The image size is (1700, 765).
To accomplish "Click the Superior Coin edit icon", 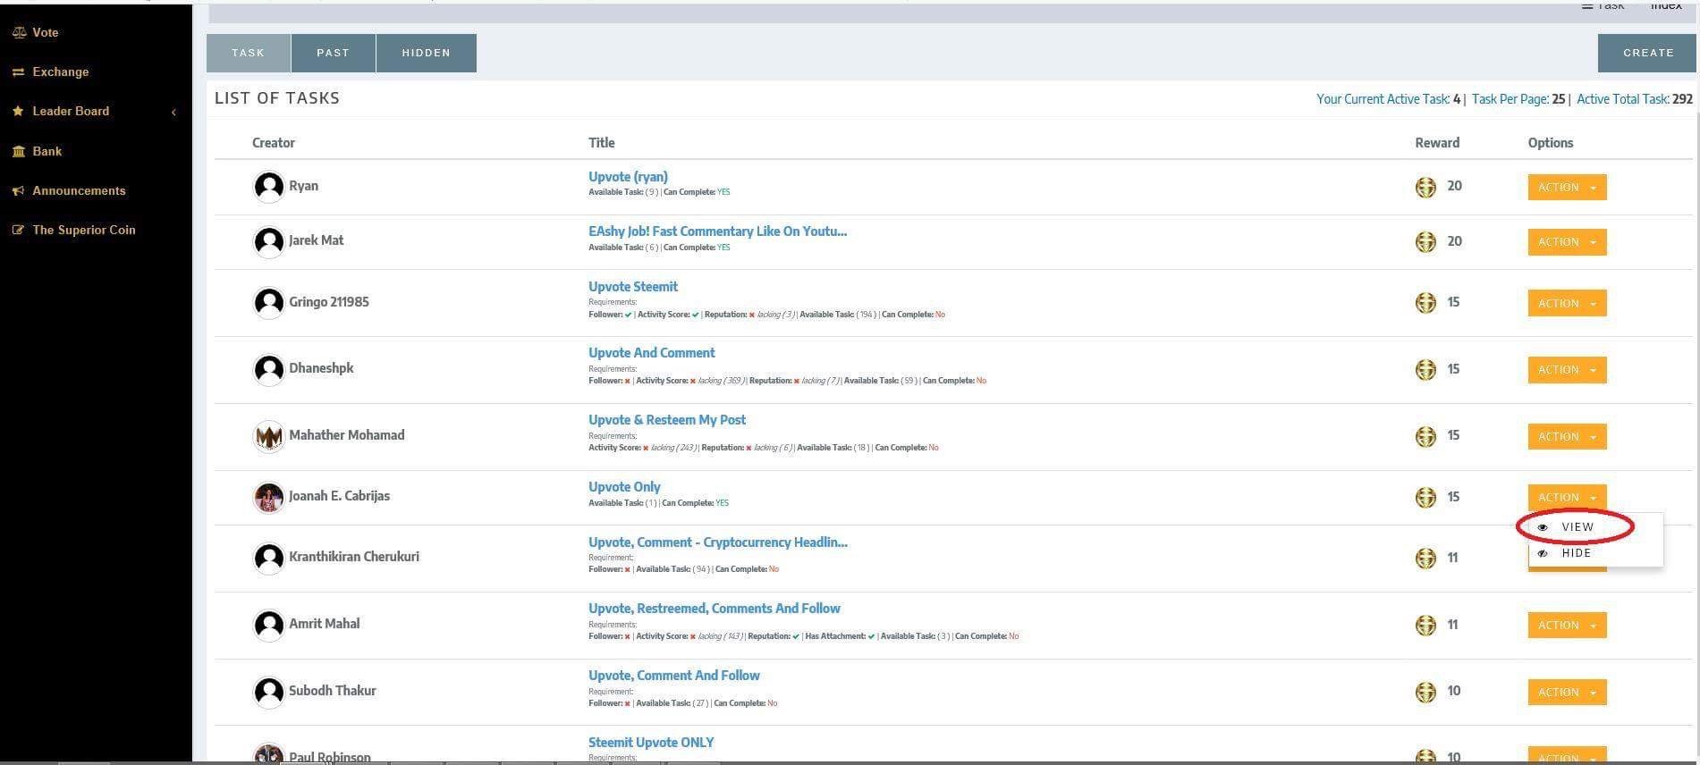I will click(x=18, y=230).
